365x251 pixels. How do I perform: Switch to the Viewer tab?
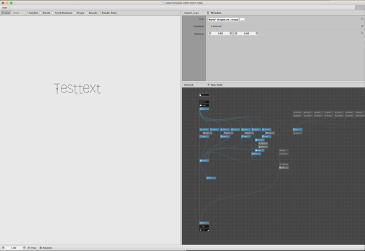pyautogui.click(x=6, y=13)
